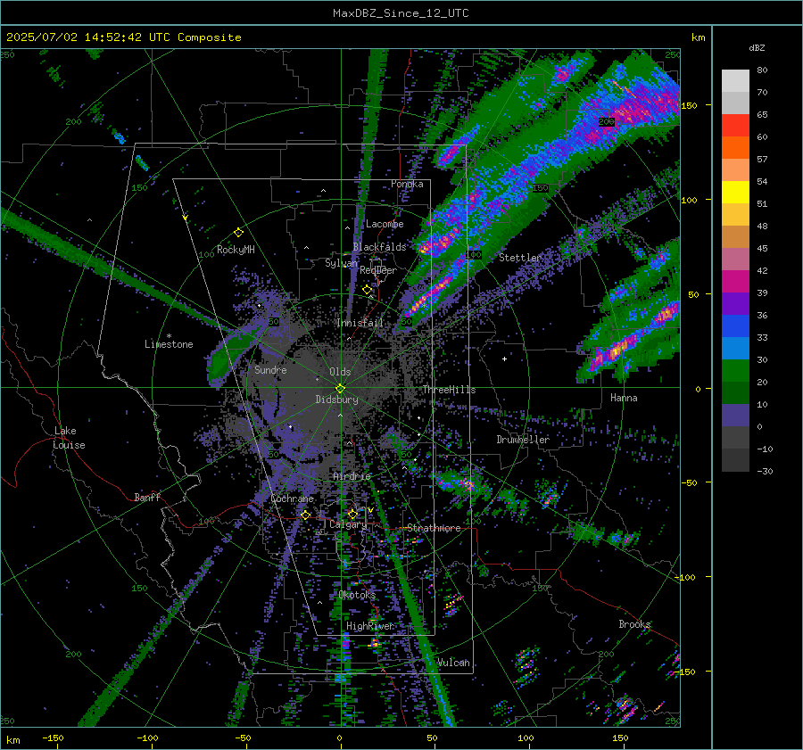The width and height of the screenshot is (803, 750).
Task: Click the km unit label at top right
Action: click(698, 37)
